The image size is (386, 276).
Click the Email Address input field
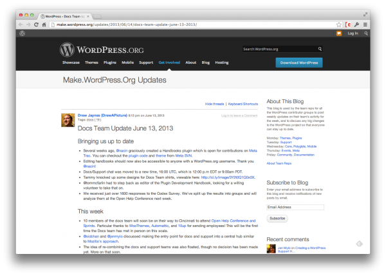click(295, 207)
